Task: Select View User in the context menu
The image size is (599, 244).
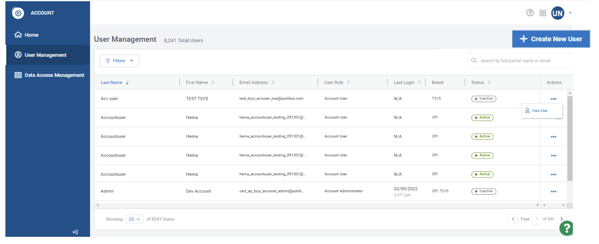Action: coord(540,111)
